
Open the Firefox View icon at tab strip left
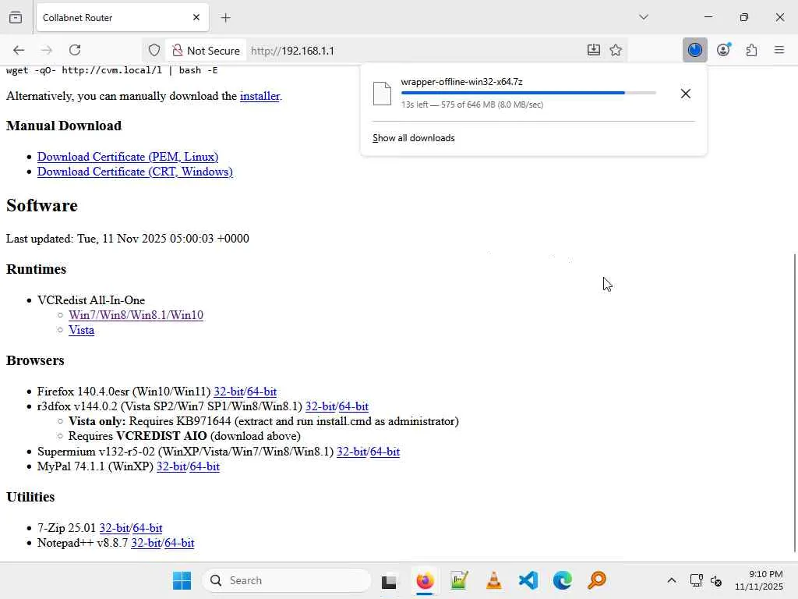(16, 17)
